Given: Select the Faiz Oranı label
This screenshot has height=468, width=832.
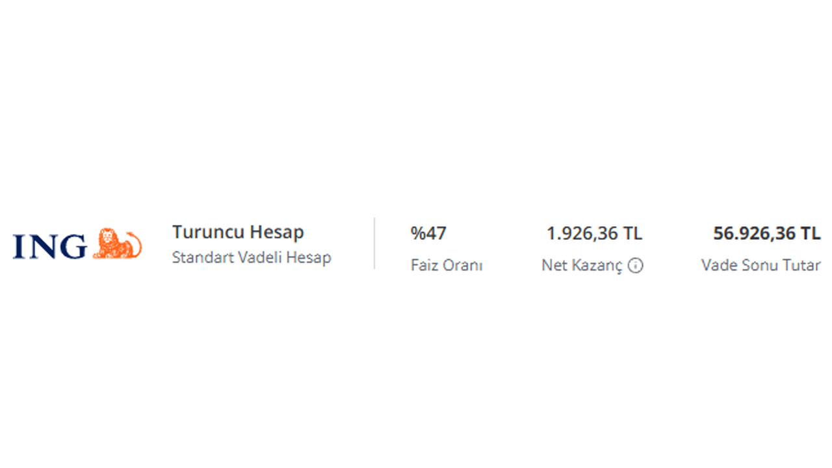Looking at the screenshot, I should click(447, 265).
